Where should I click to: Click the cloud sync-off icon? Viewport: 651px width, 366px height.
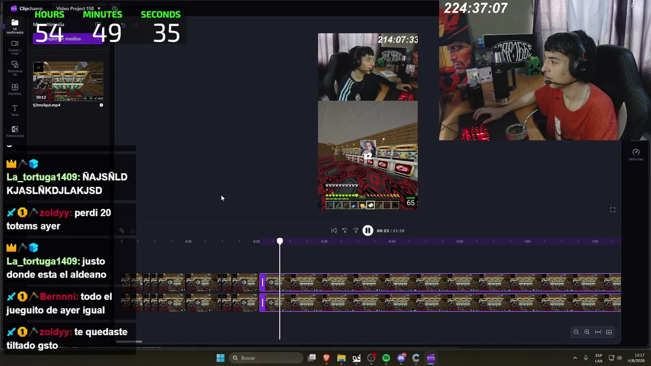(x=115, y=9)
